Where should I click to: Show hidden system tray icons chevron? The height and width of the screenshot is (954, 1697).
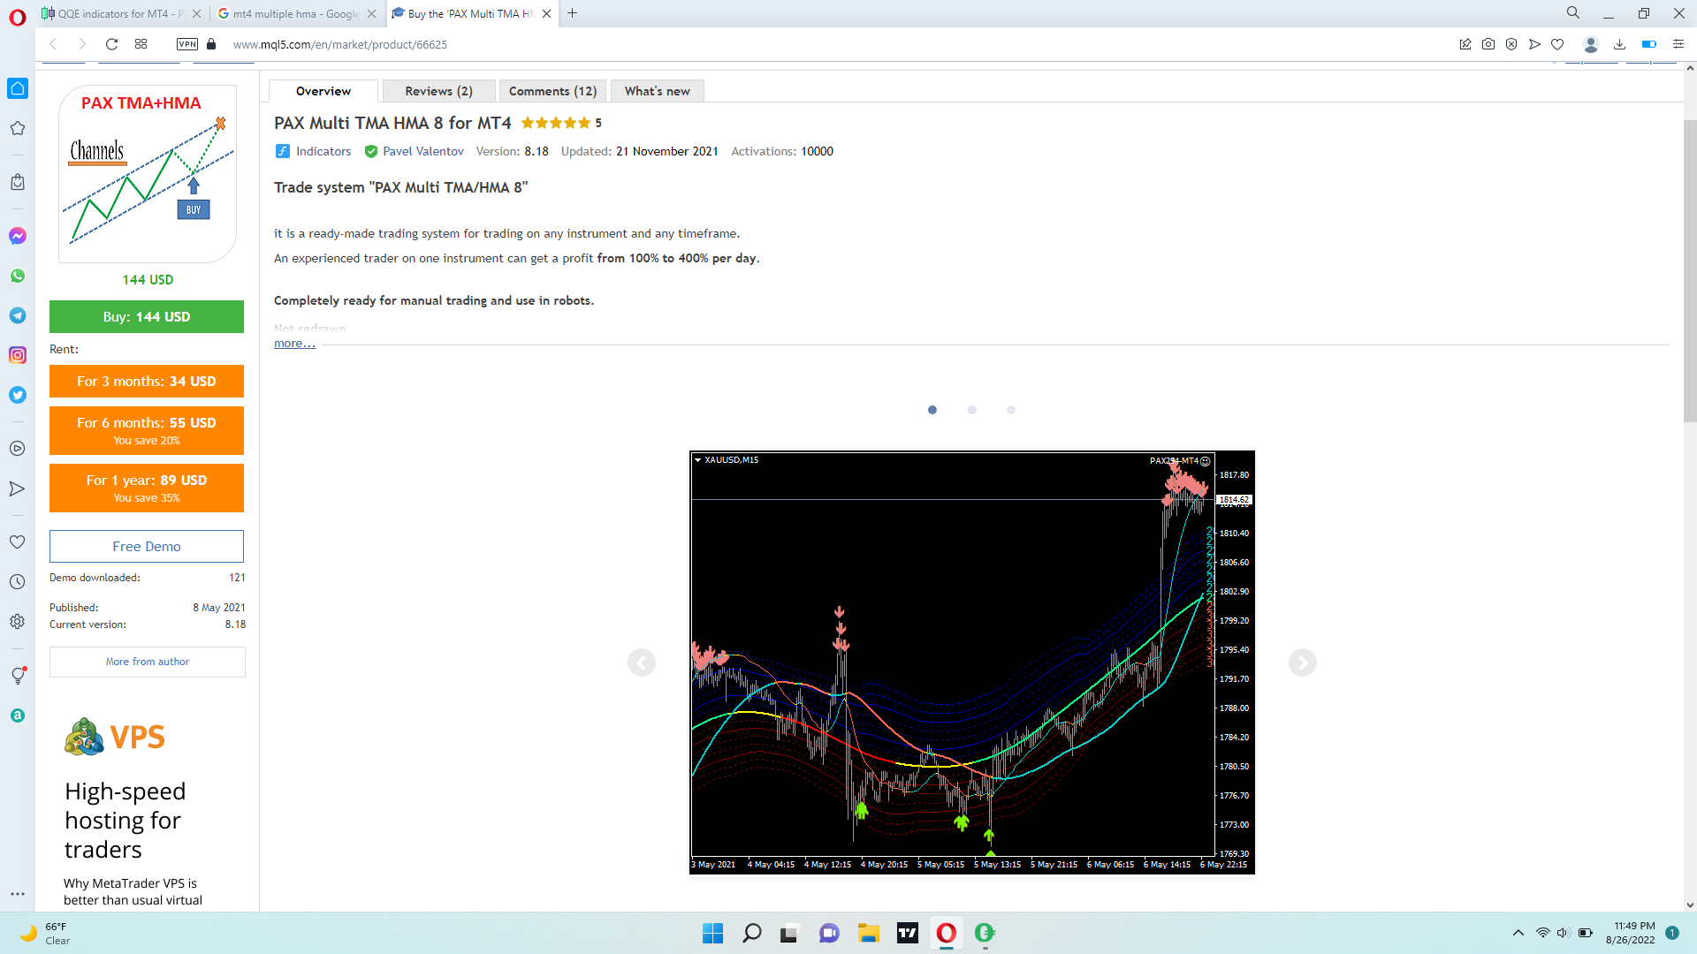(x=1518, y=933)
